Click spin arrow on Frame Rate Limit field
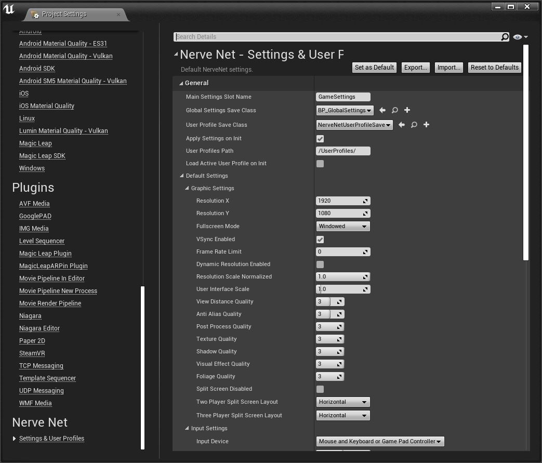The image size is (542, 463). pos(365,252)
